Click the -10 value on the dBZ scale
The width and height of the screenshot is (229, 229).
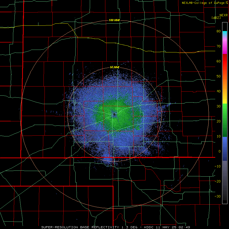(x=218, y=166)
